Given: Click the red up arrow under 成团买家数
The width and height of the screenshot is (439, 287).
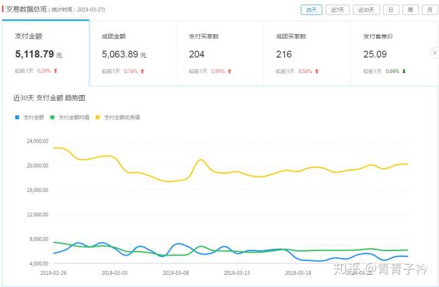Looking at the screenshot, I should point(316,71).
